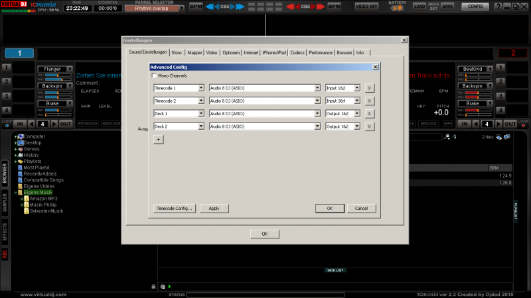This screenshot has width=531, height=298.
Task: Click the left deck BPM button
Action: (196, 6)
